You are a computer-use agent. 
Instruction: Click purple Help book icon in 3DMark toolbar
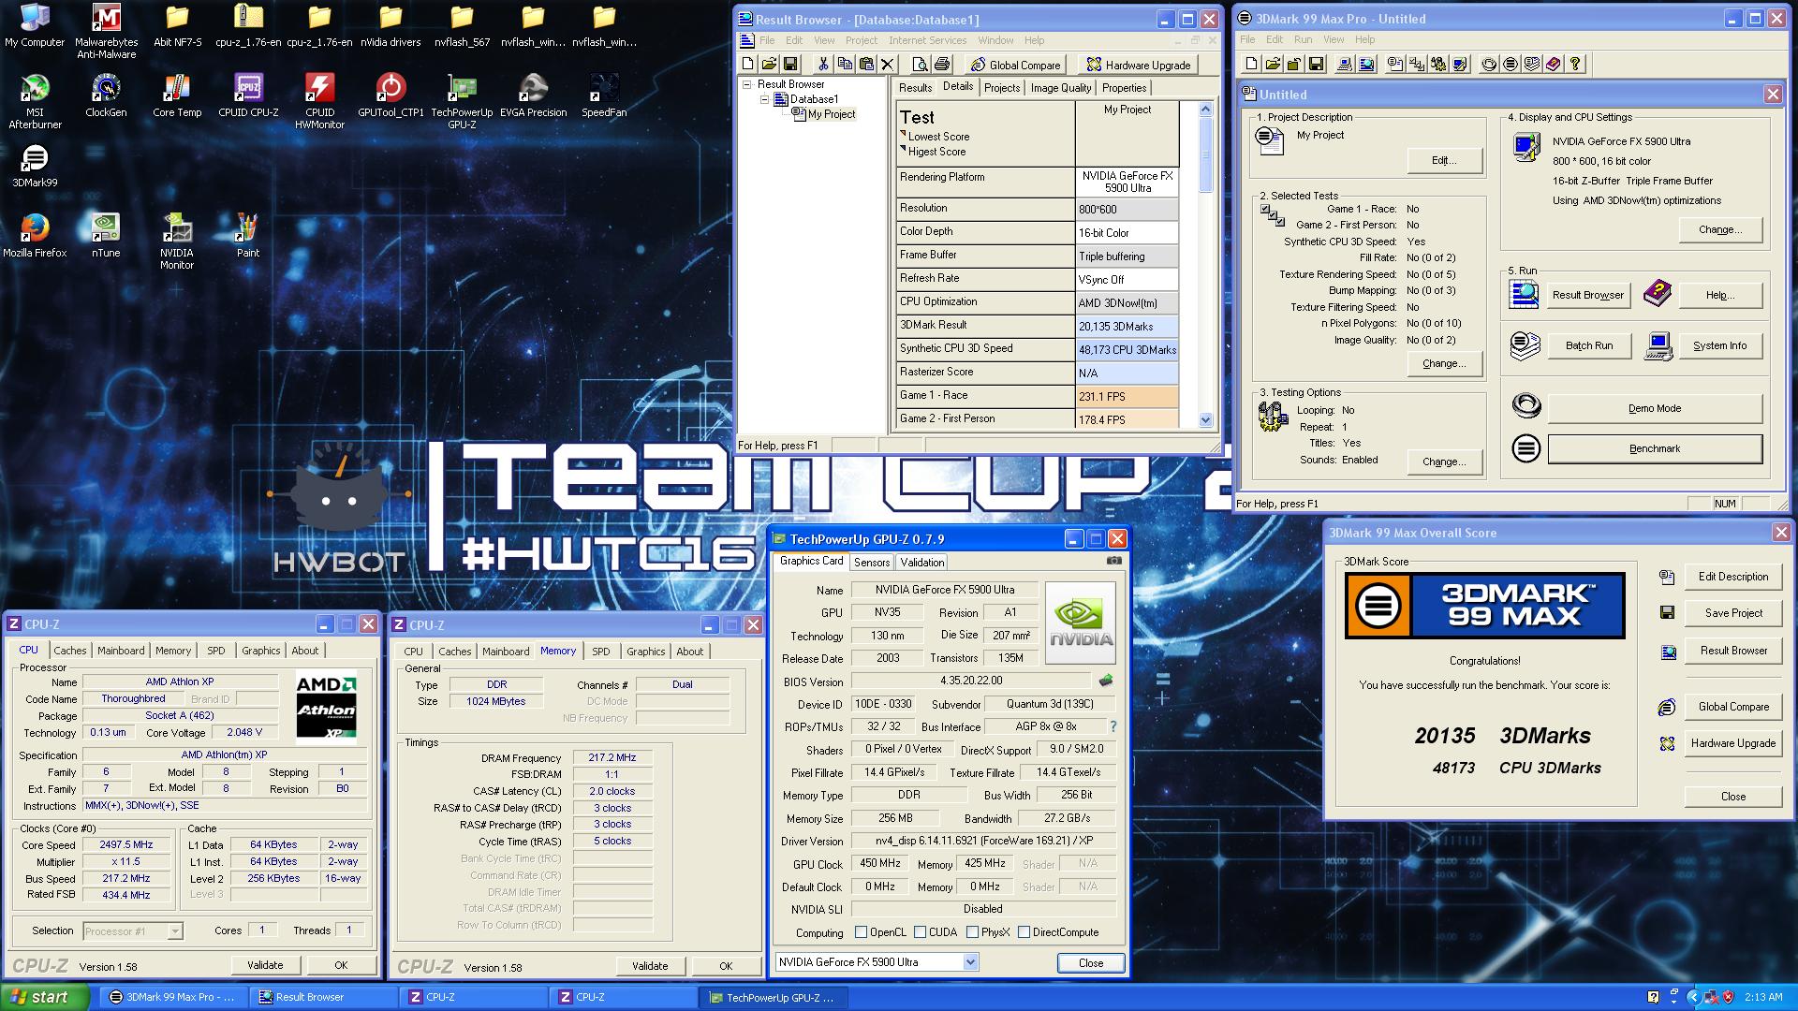1554,64
